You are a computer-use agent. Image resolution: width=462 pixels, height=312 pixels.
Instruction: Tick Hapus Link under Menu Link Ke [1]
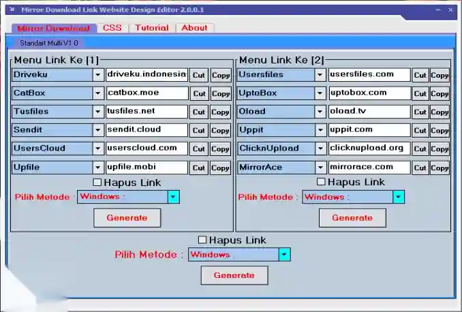[x=97, y=183]
